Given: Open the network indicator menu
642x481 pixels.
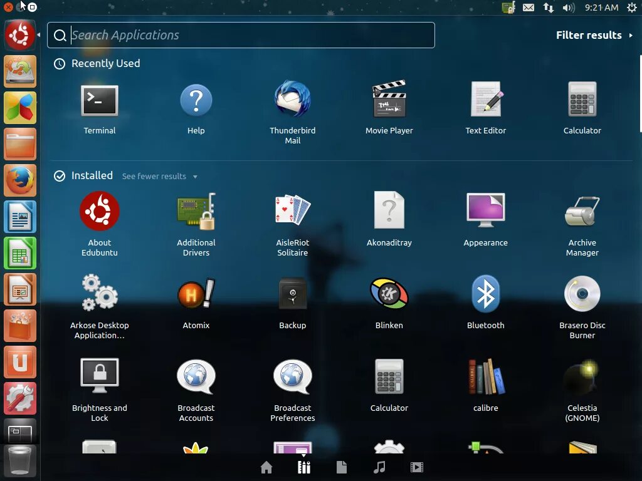Looking at the screenshot, I should [549, 8].
